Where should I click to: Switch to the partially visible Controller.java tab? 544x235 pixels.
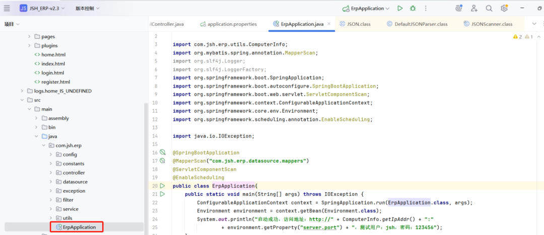tap(166, 24)
